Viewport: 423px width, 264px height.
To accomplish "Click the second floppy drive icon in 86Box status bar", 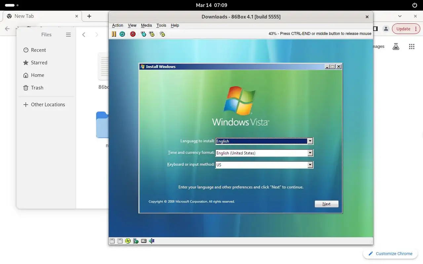I will coord(120,241).
